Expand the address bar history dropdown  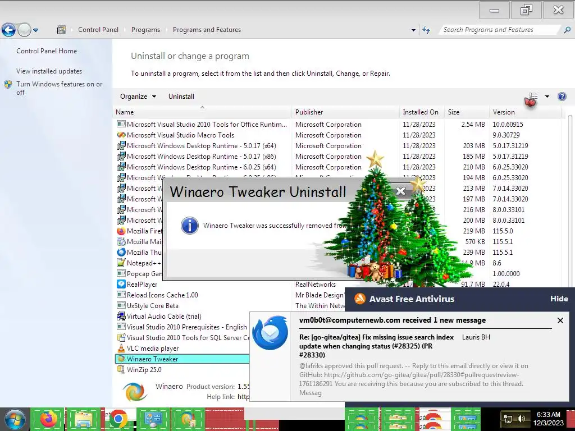pyautogui.click(x=413, y=30)
